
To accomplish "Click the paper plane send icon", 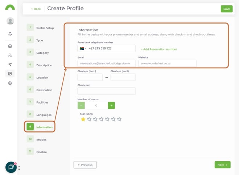I will click(x=10, y=64).
